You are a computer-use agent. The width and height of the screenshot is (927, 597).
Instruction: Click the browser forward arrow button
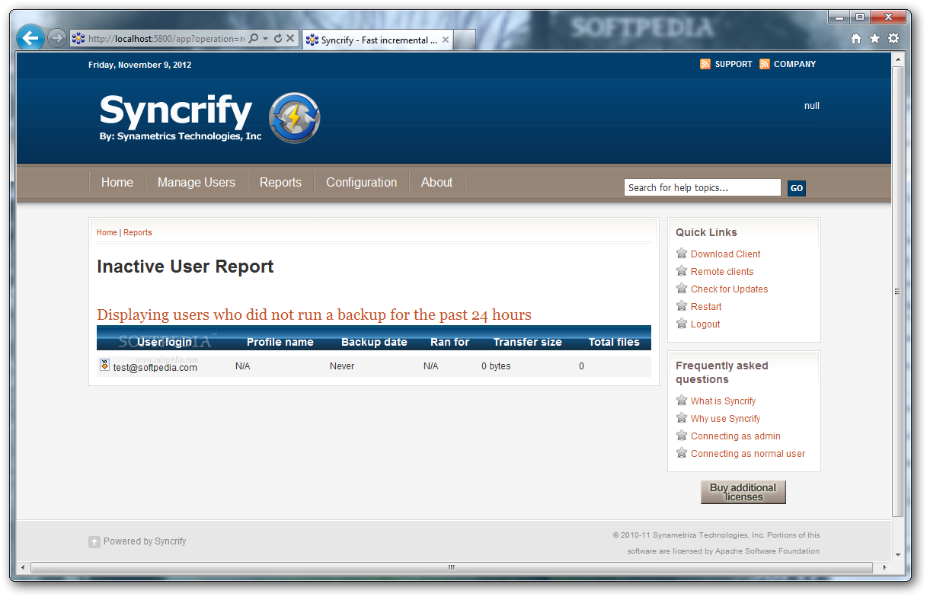[57, 38]
